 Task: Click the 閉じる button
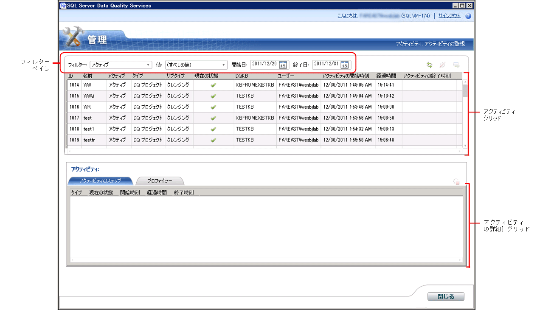tap(446, 297)
